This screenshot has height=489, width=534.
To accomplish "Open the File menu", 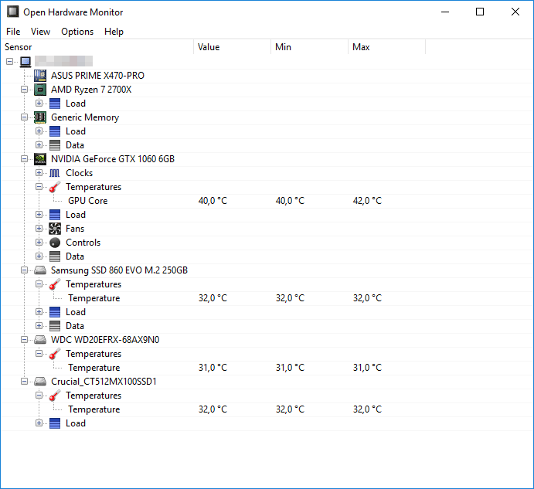I will click(x=13, y=32).
